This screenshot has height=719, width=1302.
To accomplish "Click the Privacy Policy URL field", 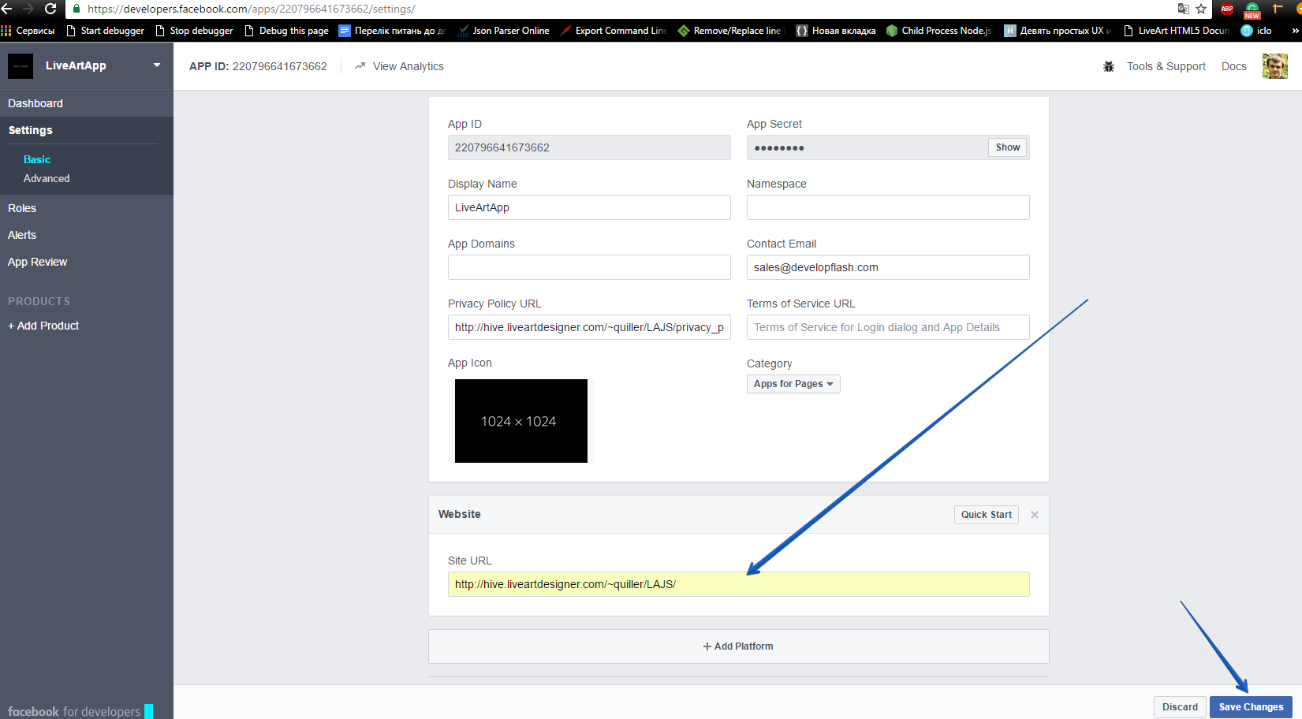I will click(x=589, y=327).
